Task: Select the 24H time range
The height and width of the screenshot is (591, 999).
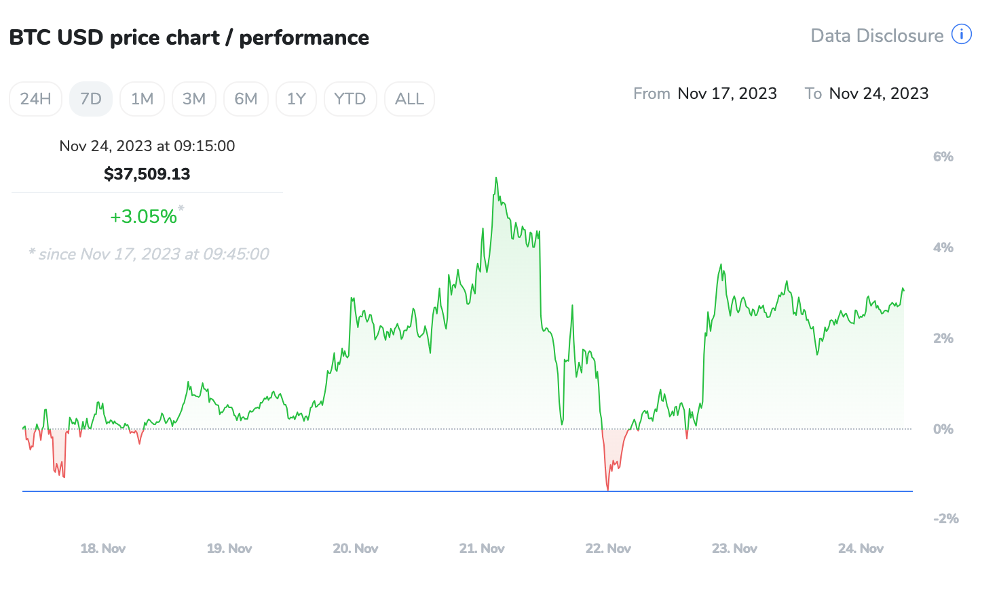Action: click(x=35, y=98)
